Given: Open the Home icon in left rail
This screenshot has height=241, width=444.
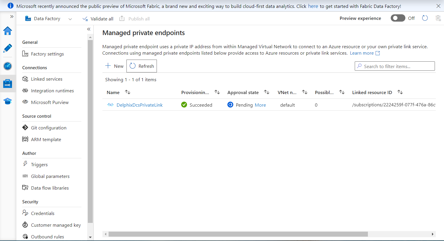Looking at the screenshot, I should (8, 31).
